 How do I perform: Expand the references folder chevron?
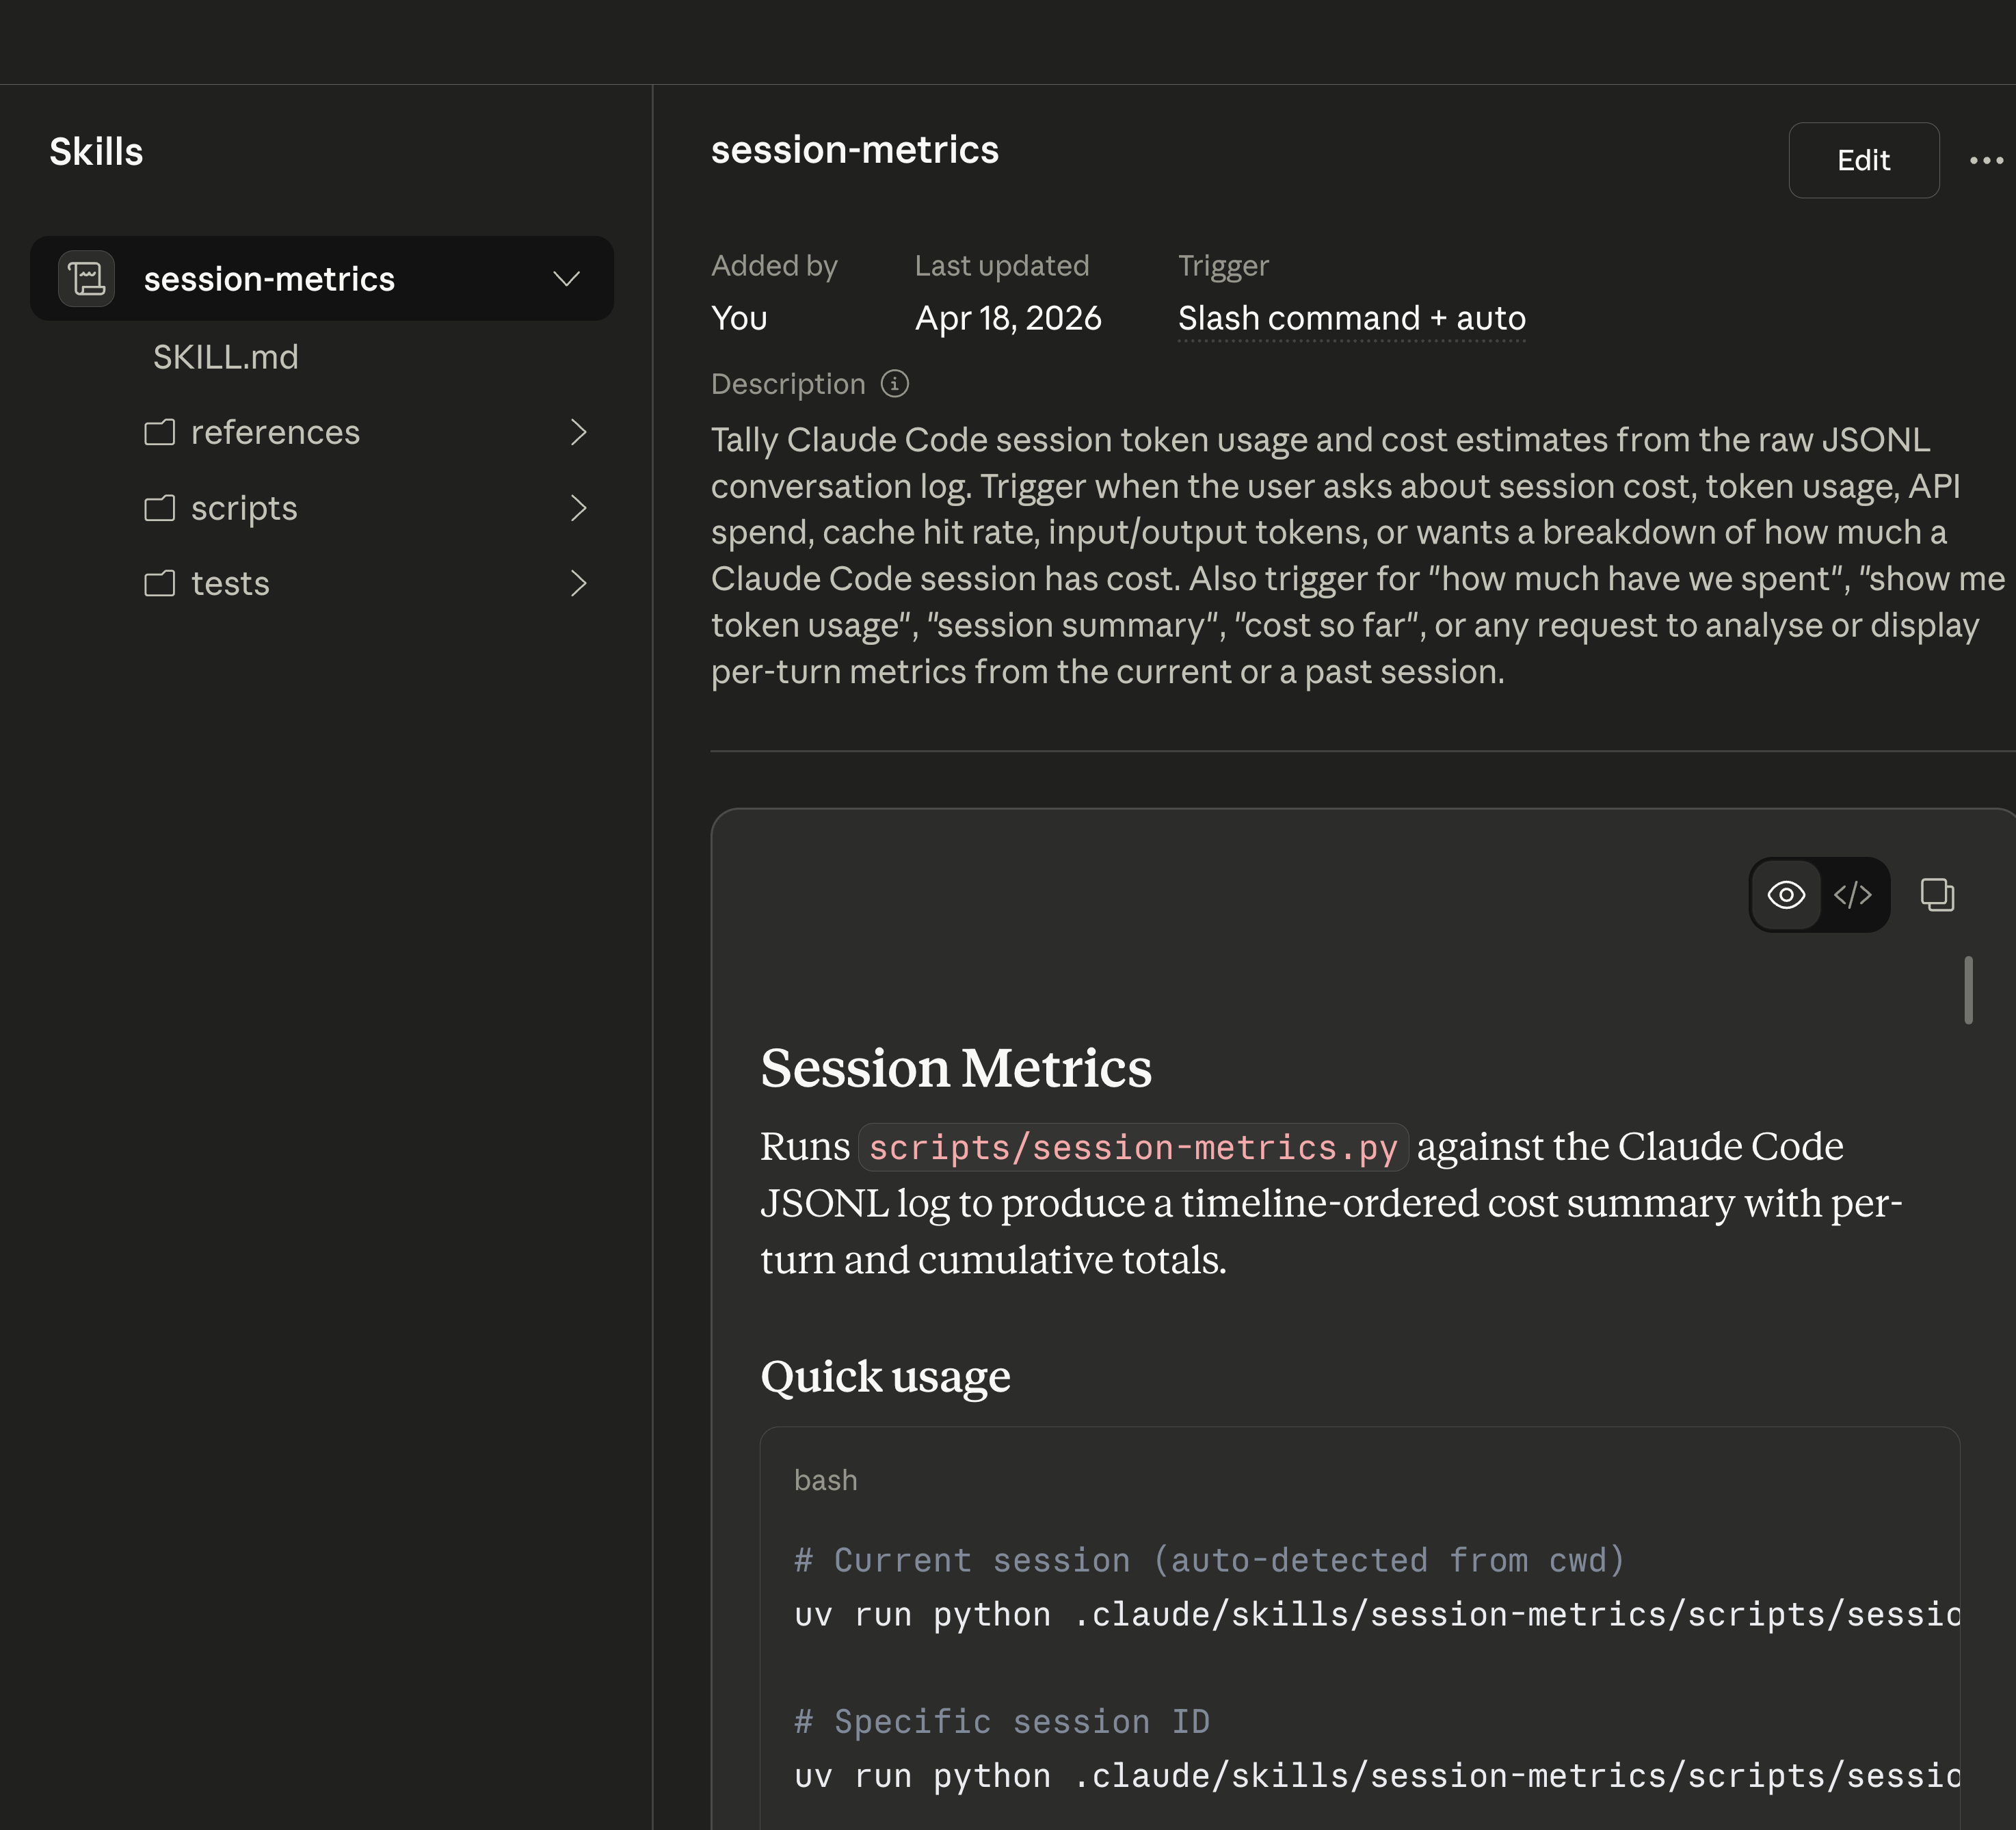578,433
